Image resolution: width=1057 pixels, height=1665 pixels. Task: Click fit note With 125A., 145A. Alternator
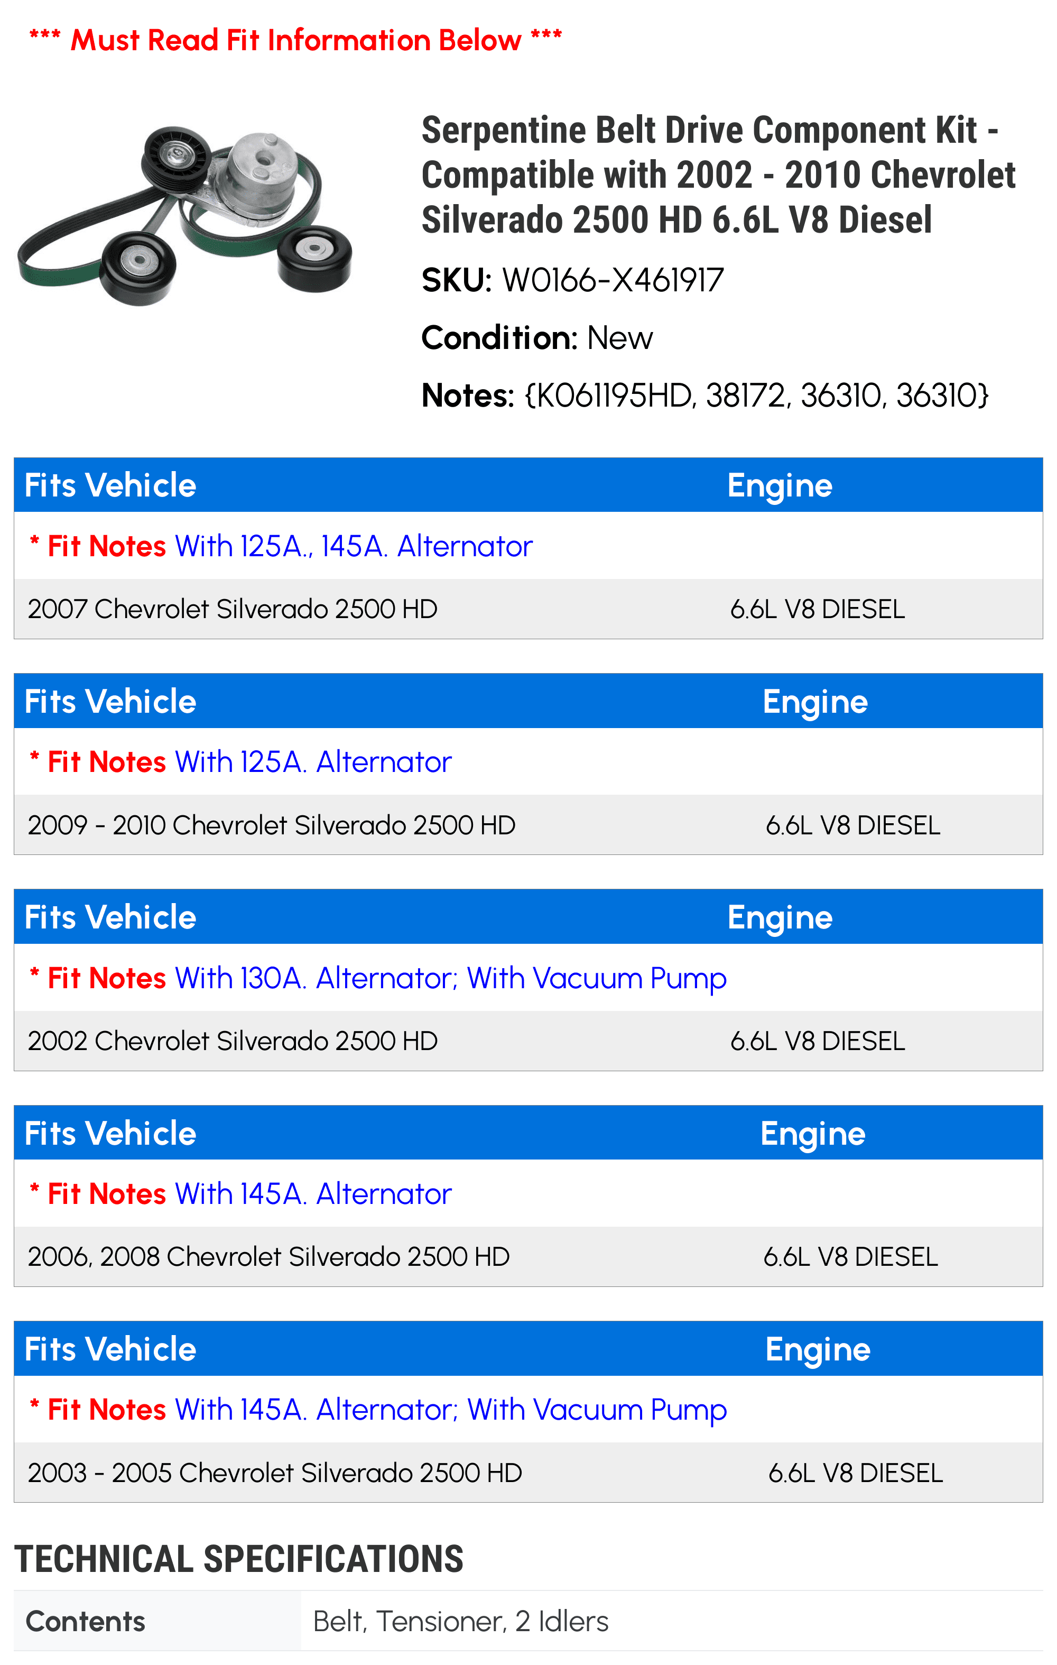(x=353, y=546)
